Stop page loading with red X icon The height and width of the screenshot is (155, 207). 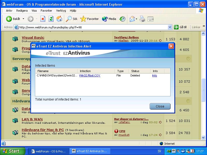[x=43, y=19]
